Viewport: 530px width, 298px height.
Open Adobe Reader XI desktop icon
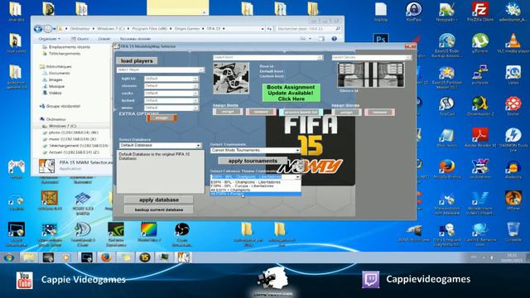pyautogui.click(x=480, y=137)
